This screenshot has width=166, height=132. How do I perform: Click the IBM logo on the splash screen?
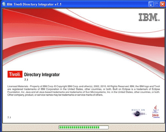pyautogui.click(x=149, y=17)
